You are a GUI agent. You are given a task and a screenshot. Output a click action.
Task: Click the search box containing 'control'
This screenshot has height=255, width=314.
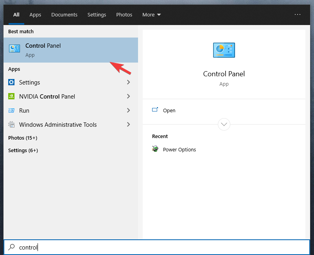click(157, 247)
